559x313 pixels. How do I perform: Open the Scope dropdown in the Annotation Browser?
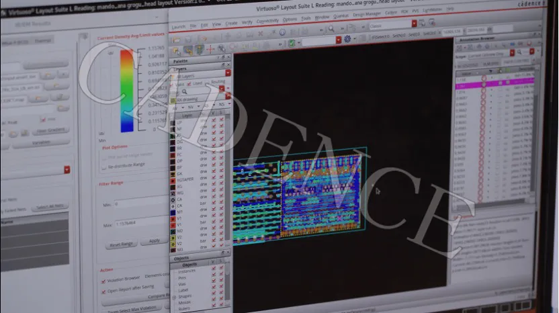coord(512,53)
